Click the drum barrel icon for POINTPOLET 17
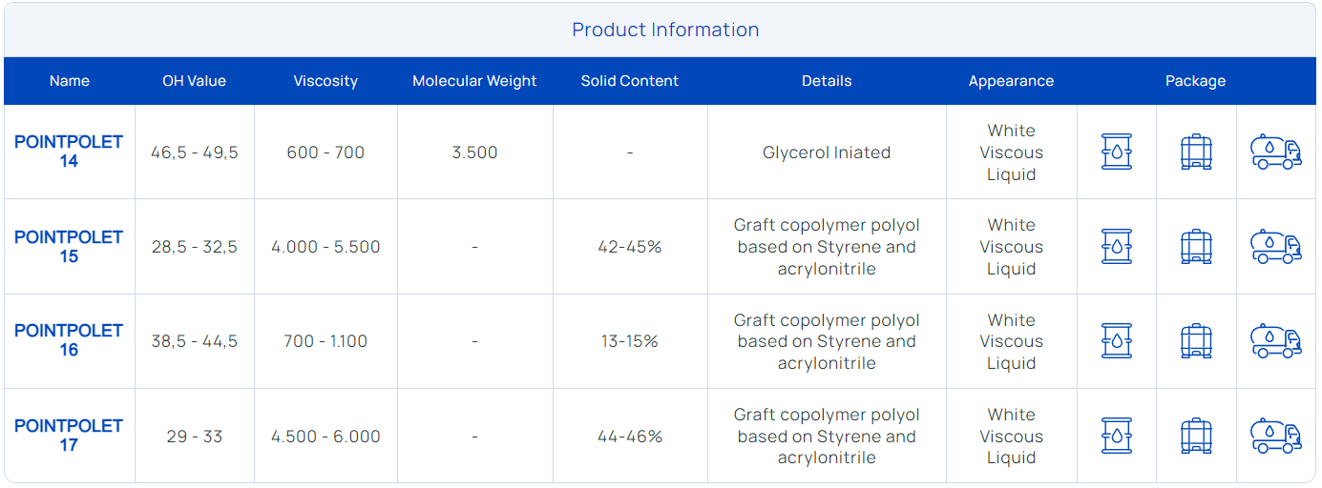1322x488 pixels. point(1116,436)
